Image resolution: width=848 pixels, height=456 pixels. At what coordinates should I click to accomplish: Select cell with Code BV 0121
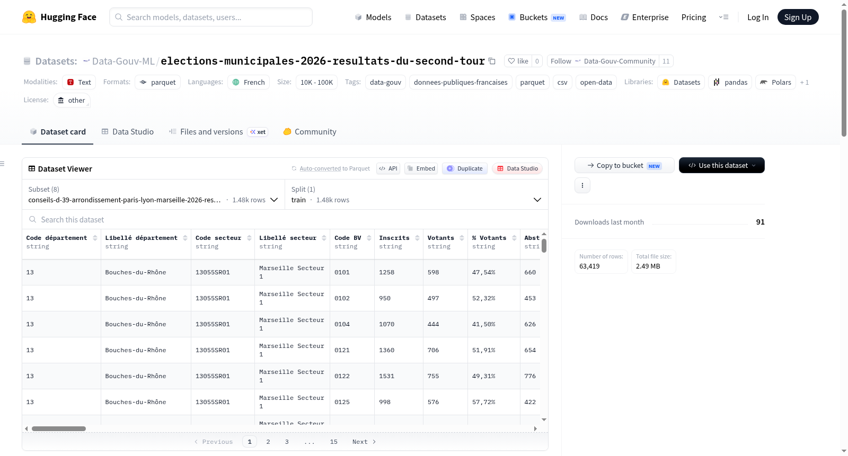[x=352, y=350]
